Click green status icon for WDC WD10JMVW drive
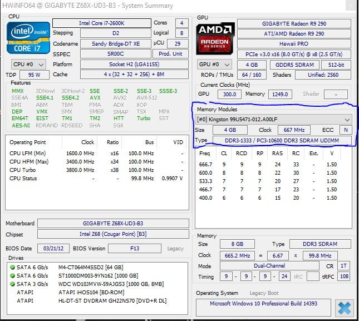359x321 pixels. coord(12,284)
